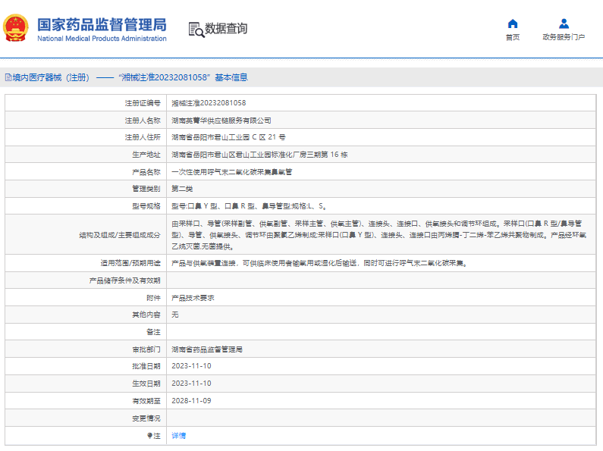Click National Medical Products Administration subtitle
The width and height of the screenshot is (603, 451).
click(102, 39)
